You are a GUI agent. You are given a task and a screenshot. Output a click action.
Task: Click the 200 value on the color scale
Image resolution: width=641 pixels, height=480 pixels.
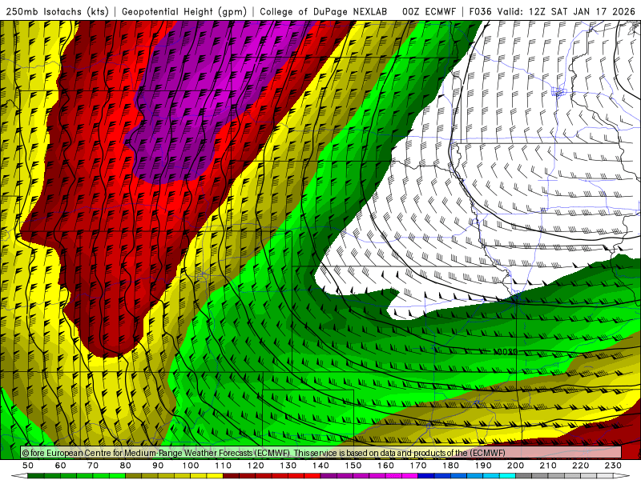click(515, 466)
